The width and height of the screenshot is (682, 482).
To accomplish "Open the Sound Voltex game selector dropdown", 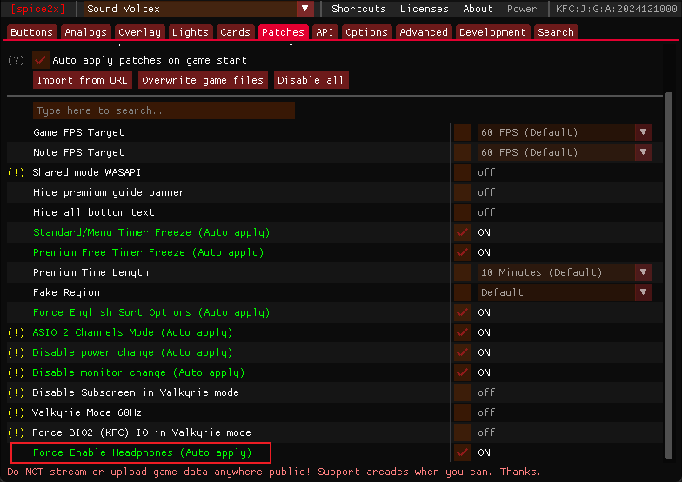I will 199,9.
